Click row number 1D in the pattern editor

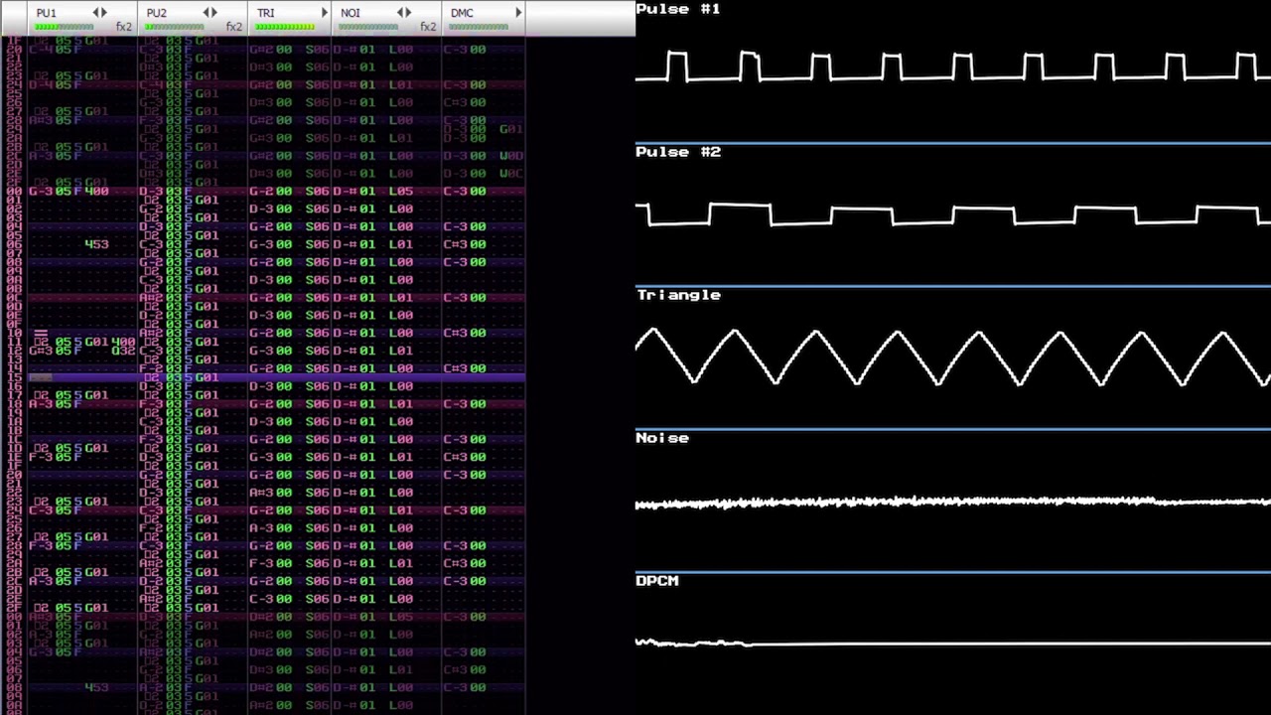coord(14,448)
